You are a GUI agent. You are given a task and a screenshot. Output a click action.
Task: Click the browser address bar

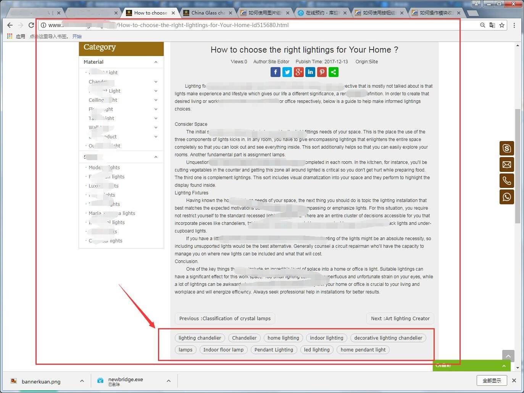point(260,25)
